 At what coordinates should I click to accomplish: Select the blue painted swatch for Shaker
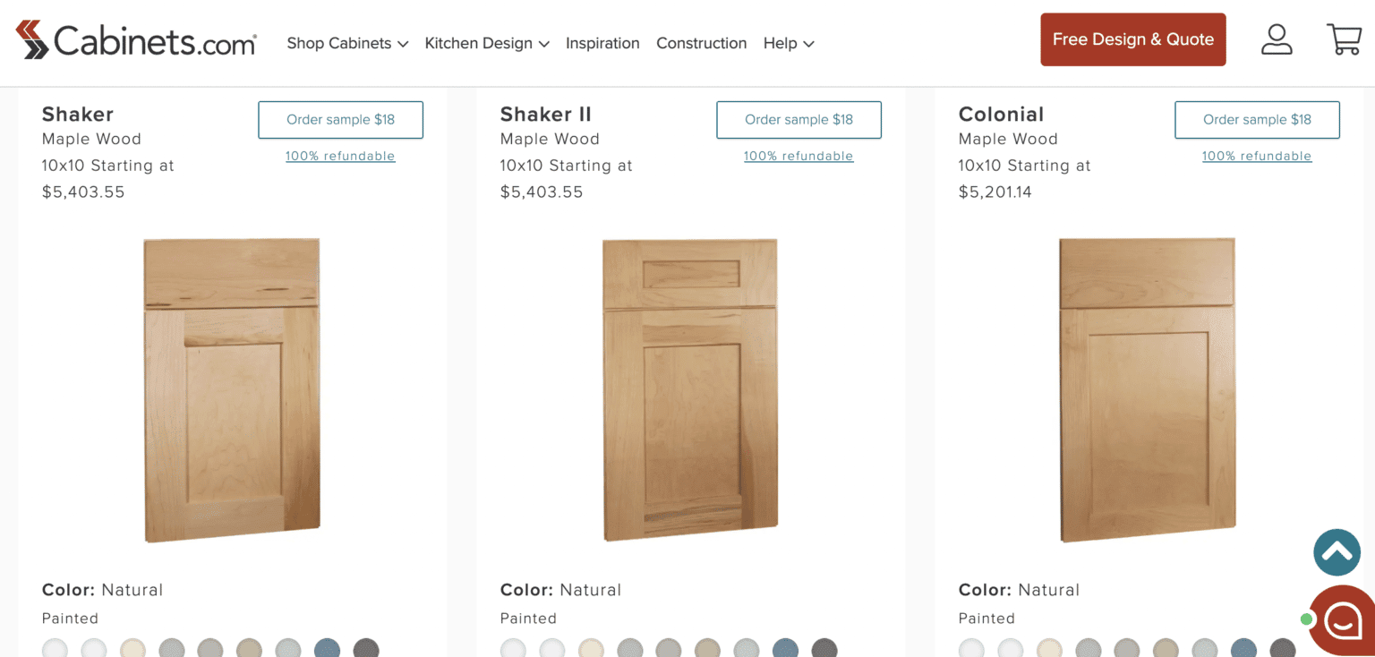click(x=328, y=649)
